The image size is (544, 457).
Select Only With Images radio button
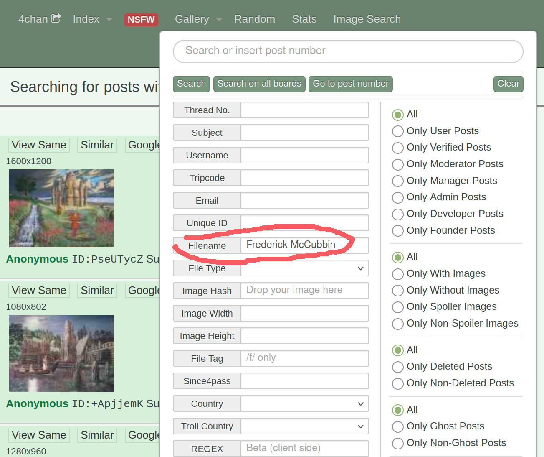tap(398, 274)
